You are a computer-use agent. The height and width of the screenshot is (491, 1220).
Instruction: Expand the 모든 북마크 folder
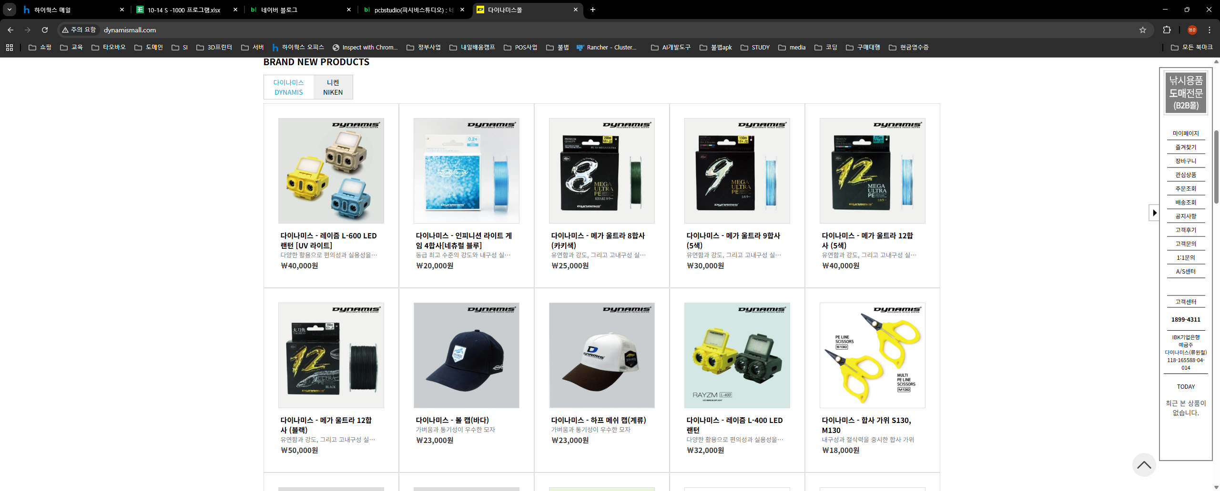pyautogui.click(x=1191, y=48)
